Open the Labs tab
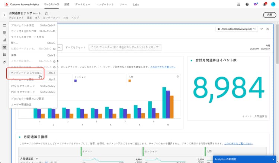The image size is (279, 163). 136,4
